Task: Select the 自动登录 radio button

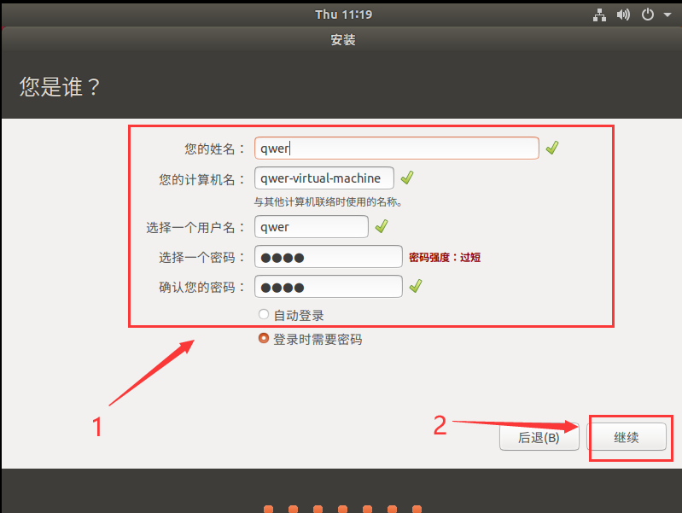Action: click(264, 315)
